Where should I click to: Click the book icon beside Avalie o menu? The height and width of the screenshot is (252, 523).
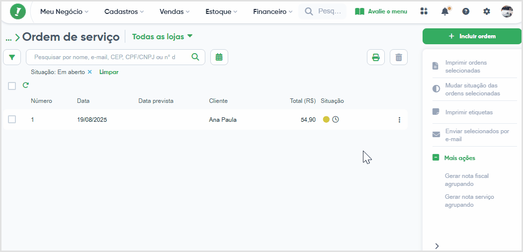click(x=359, y=11)
